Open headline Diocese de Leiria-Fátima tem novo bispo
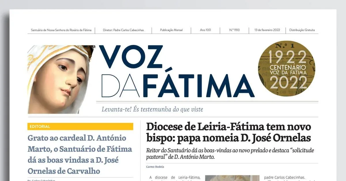Image resolution: width=346 pixels, height=181 pixels. (229, 132)
